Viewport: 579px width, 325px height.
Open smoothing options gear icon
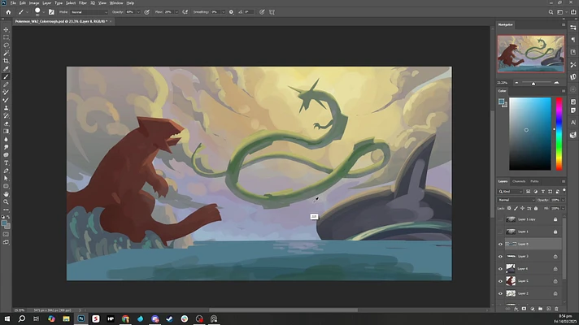[231, 12]
